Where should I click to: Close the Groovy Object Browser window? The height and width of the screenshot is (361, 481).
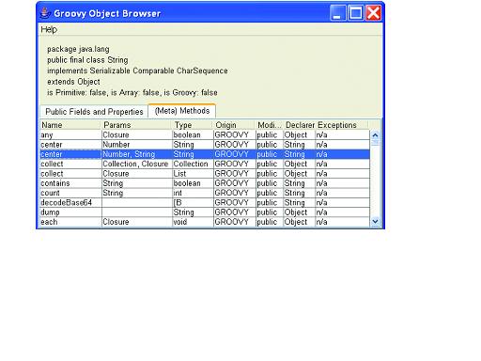click(373, 13)
